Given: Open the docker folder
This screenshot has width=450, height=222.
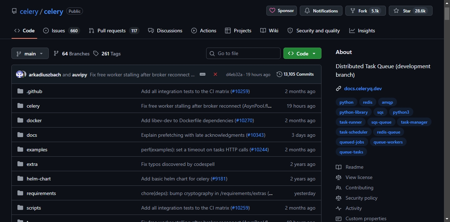Looking at the screenshot, I should pos(34,120).
